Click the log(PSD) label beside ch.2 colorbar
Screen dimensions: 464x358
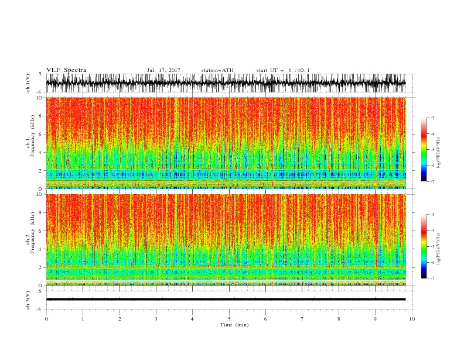[x=438, y=249]
